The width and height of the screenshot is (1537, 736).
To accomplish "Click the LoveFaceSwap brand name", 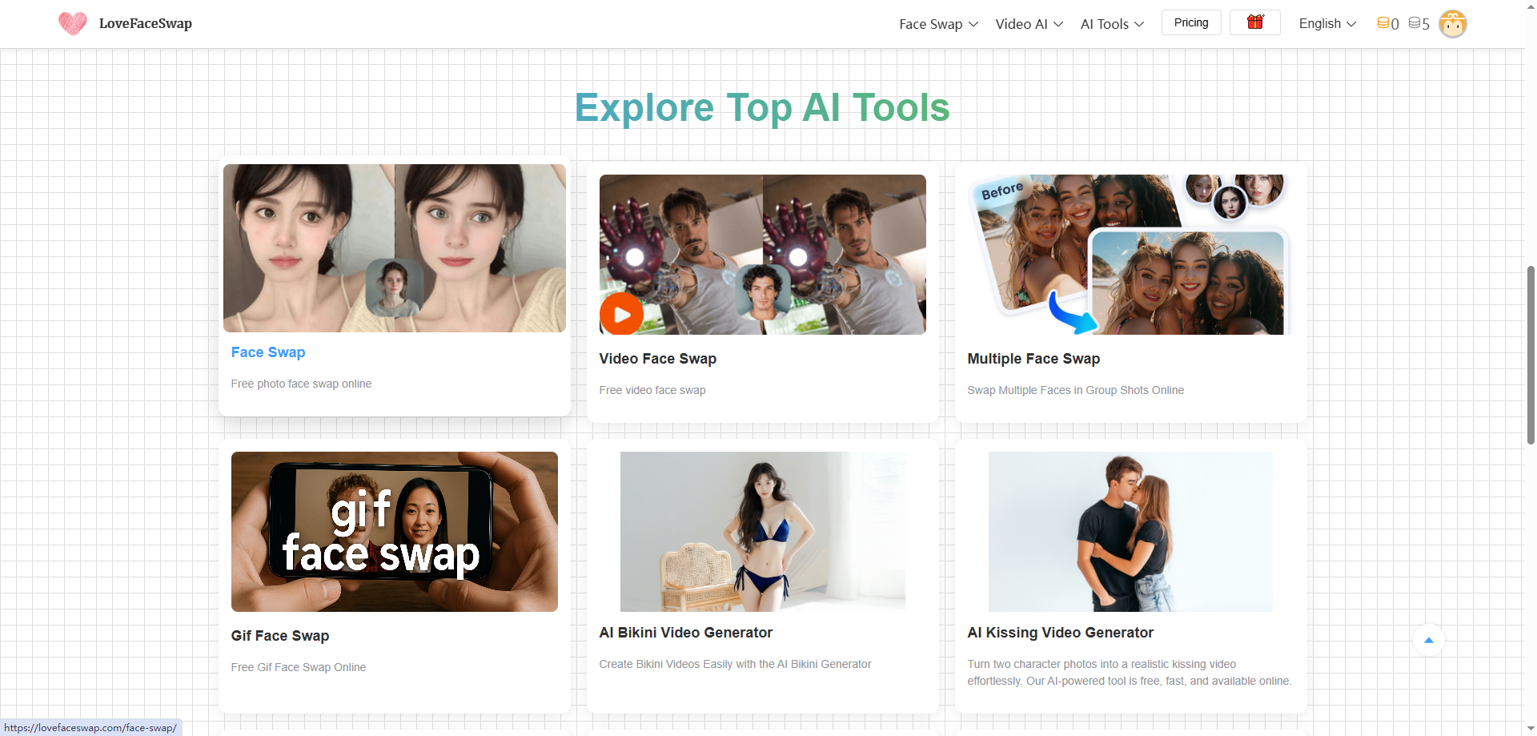I will coord(146,23).
